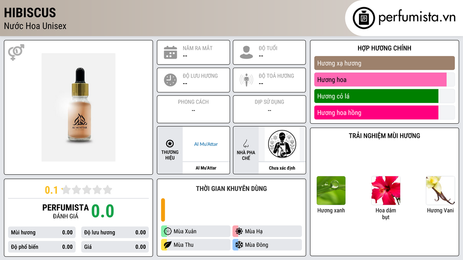Click the unisex gender symbol icon
Image resolution: width=463 pixels, height=260 pixels.
click(16, 52)
